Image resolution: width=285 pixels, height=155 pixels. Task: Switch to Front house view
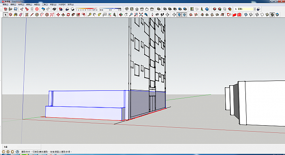click(137, 9)
